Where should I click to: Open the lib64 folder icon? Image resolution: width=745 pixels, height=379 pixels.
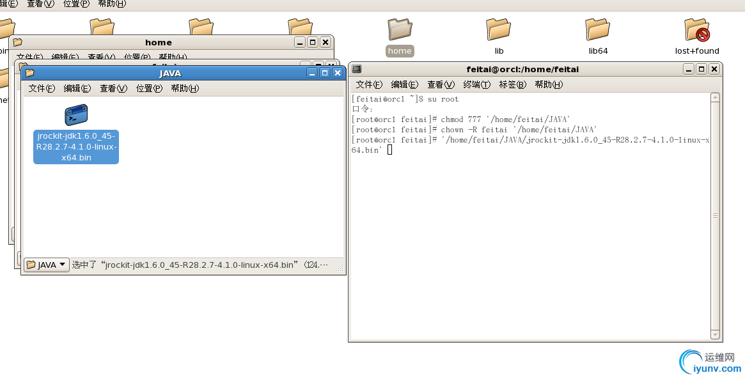point(598,29)
